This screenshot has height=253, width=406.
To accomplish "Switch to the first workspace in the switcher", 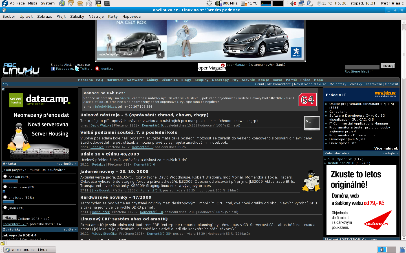I will (382, 250).
